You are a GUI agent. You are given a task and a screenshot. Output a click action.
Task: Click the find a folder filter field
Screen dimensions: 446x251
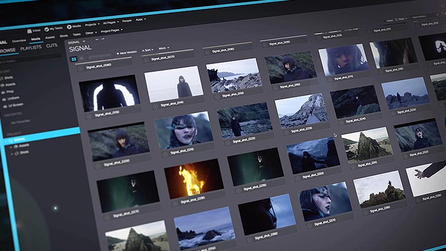pos(30,59)
